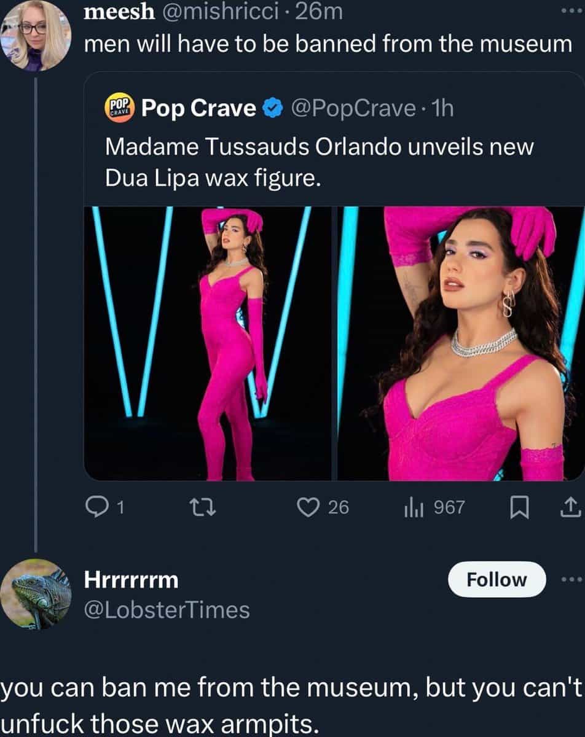Open the full-body wax figure photo
The image size is (585, 737).
(208, 344)
